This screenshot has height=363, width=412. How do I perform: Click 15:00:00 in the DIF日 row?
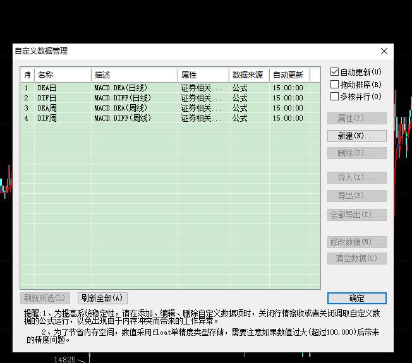[288, 98]
